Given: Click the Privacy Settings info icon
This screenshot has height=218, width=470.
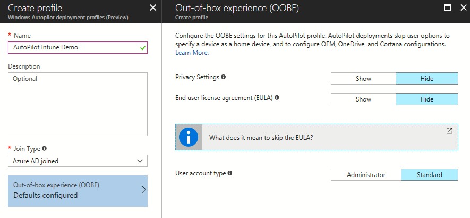Looking at the screenshot, I should tap(224, 77).
